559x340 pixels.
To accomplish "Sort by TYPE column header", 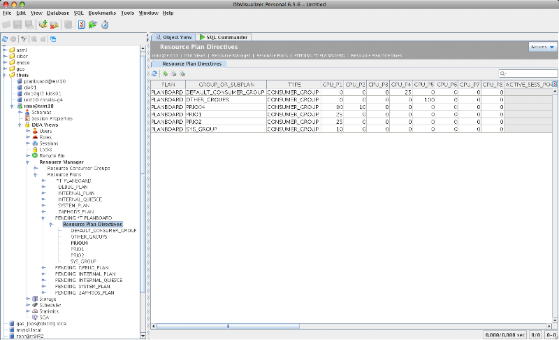I will pyautogui.click(x=293, y=85).
